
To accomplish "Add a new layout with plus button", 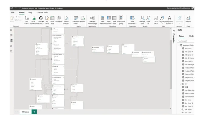I will [x=34, y=112].
